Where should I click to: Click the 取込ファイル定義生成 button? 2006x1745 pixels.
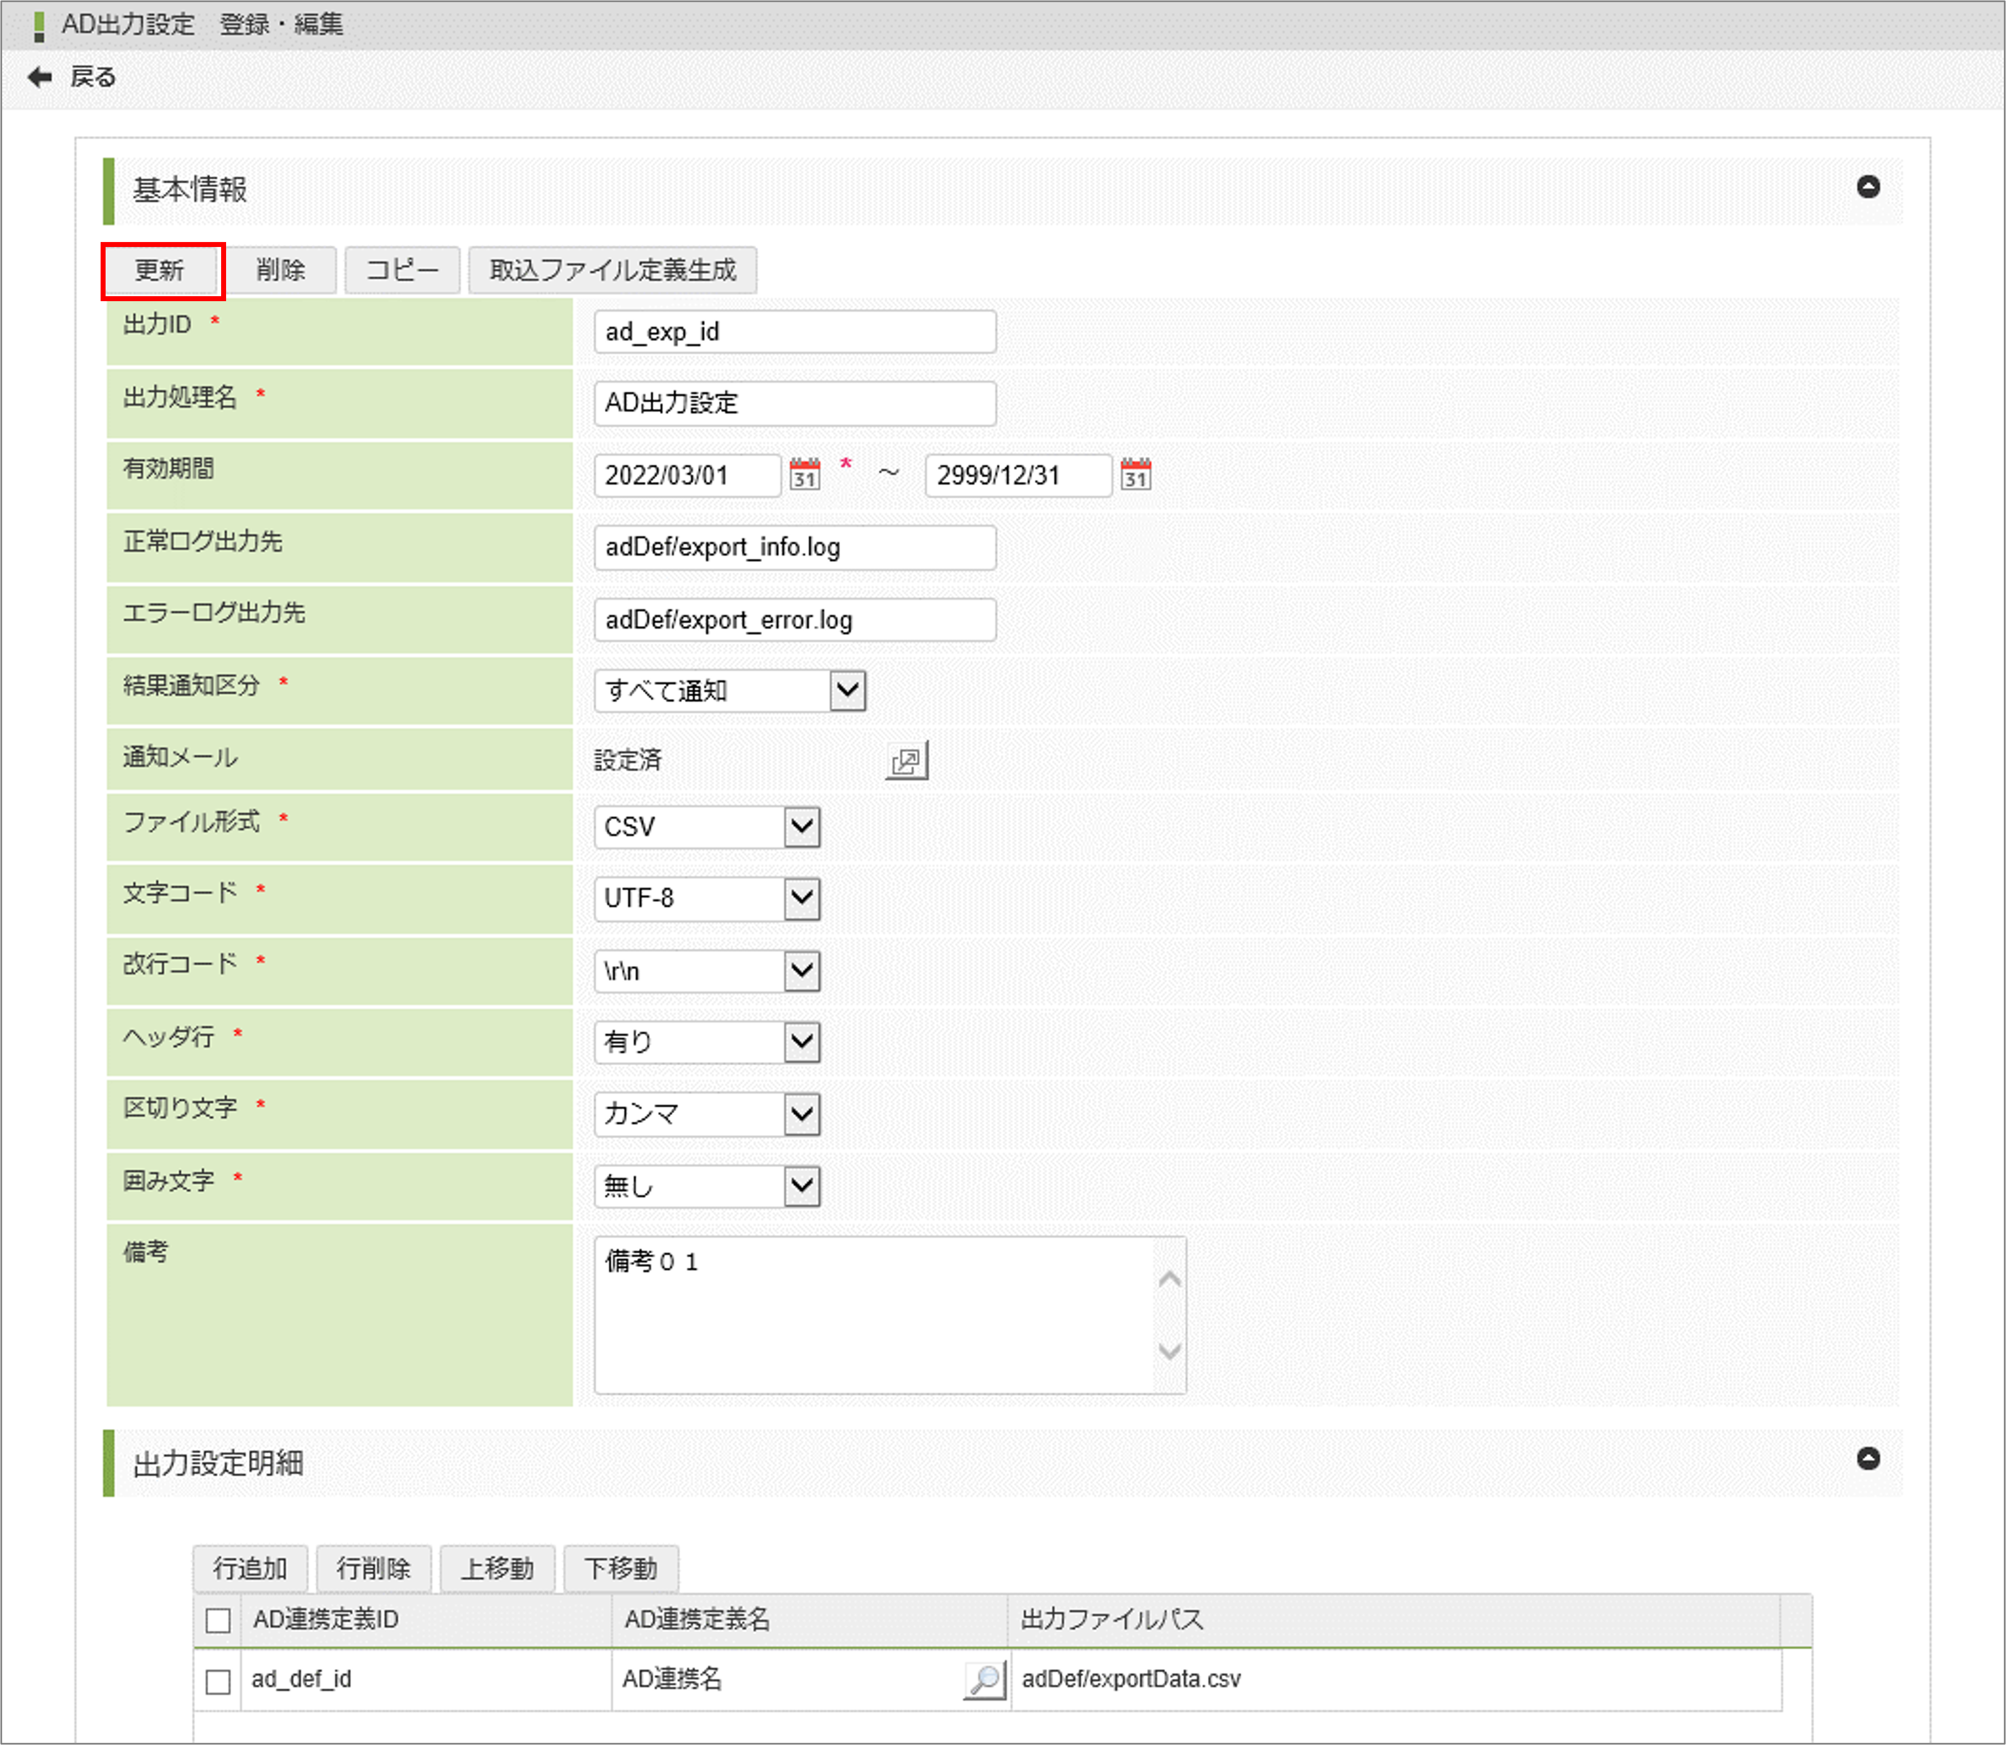[x=612, y=270]
